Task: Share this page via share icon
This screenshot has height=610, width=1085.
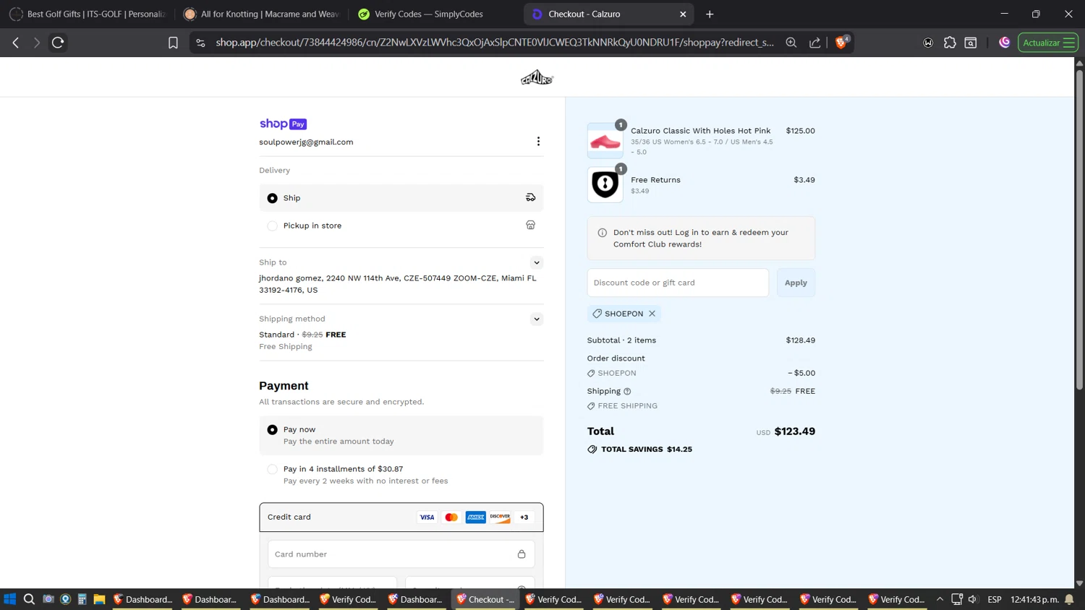Action: (815, 43)
